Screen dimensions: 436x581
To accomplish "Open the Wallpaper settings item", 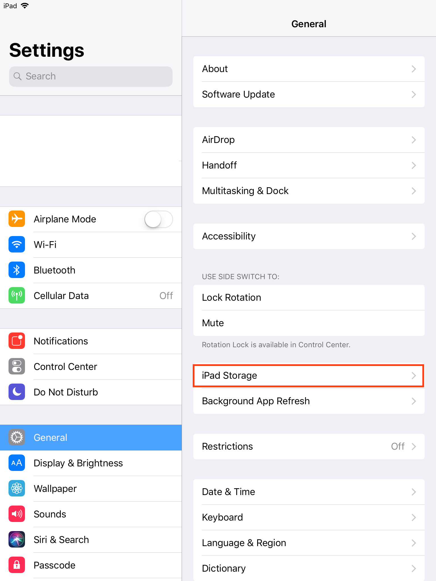I will [91, 489].
